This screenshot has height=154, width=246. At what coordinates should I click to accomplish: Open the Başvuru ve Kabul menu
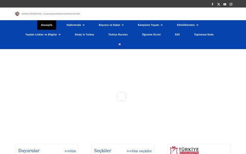coord(109,25)
